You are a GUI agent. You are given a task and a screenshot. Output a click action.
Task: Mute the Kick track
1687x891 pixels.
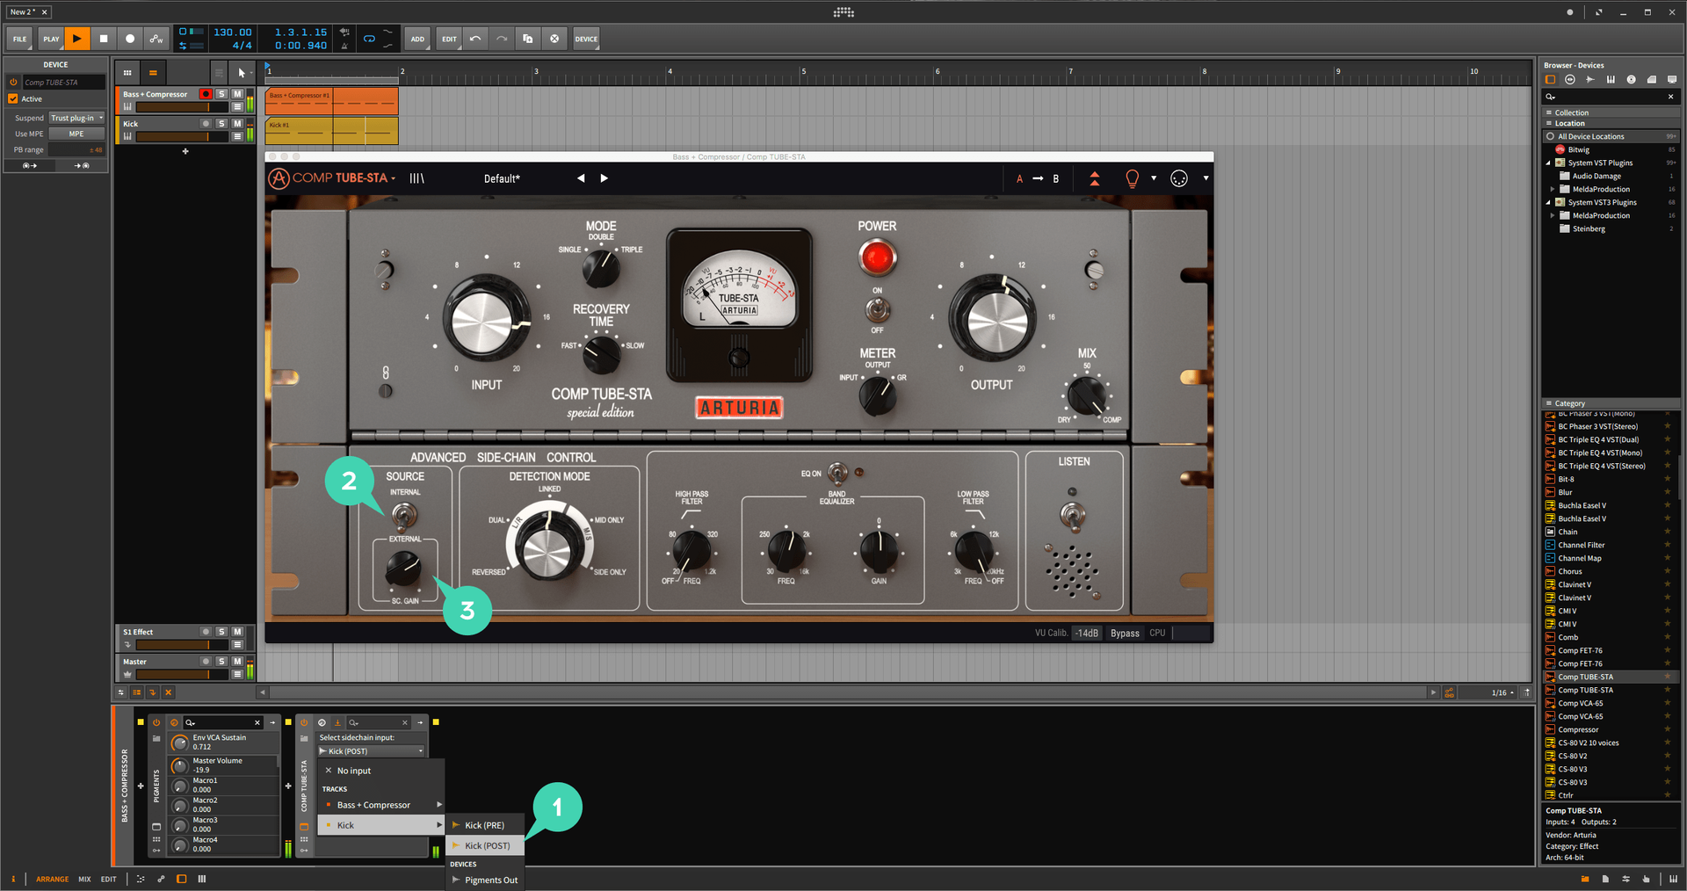tap(237, 124)
